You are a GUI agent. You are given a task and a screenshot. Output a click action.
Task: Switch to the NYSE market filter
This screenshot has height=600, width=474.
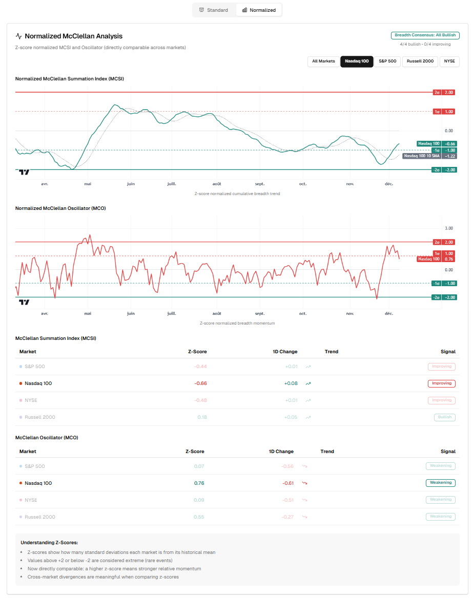pyautogui.click(x=449, y=61)
